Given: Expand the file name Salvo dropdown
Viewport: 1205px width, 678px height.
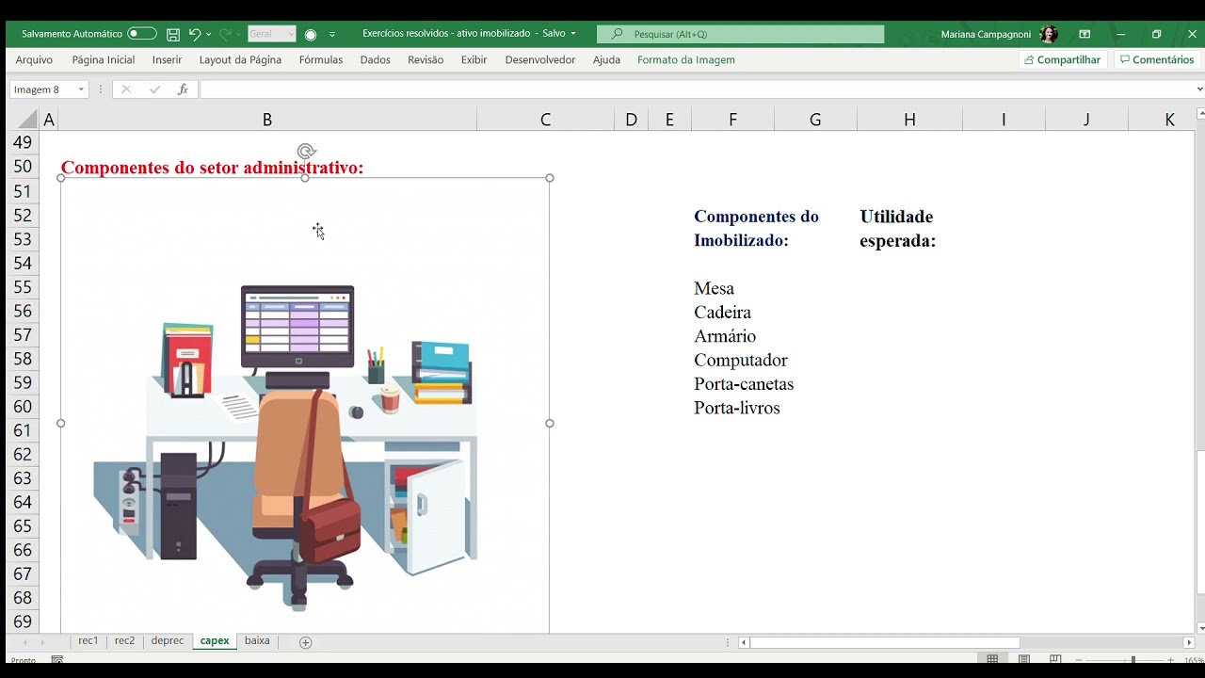Looking at the screenshot, I should pos(573,34).
